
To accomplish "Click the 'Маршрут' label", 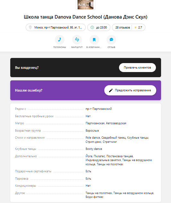I will click(77, 47).
